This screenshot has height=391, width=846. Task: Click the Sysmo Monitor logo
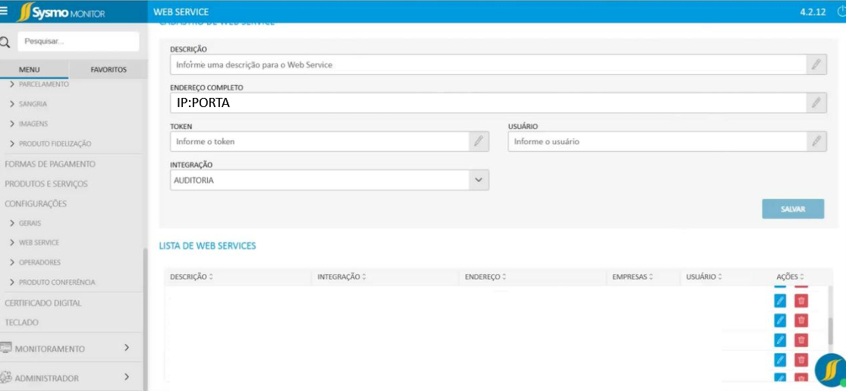coord(61,12)
